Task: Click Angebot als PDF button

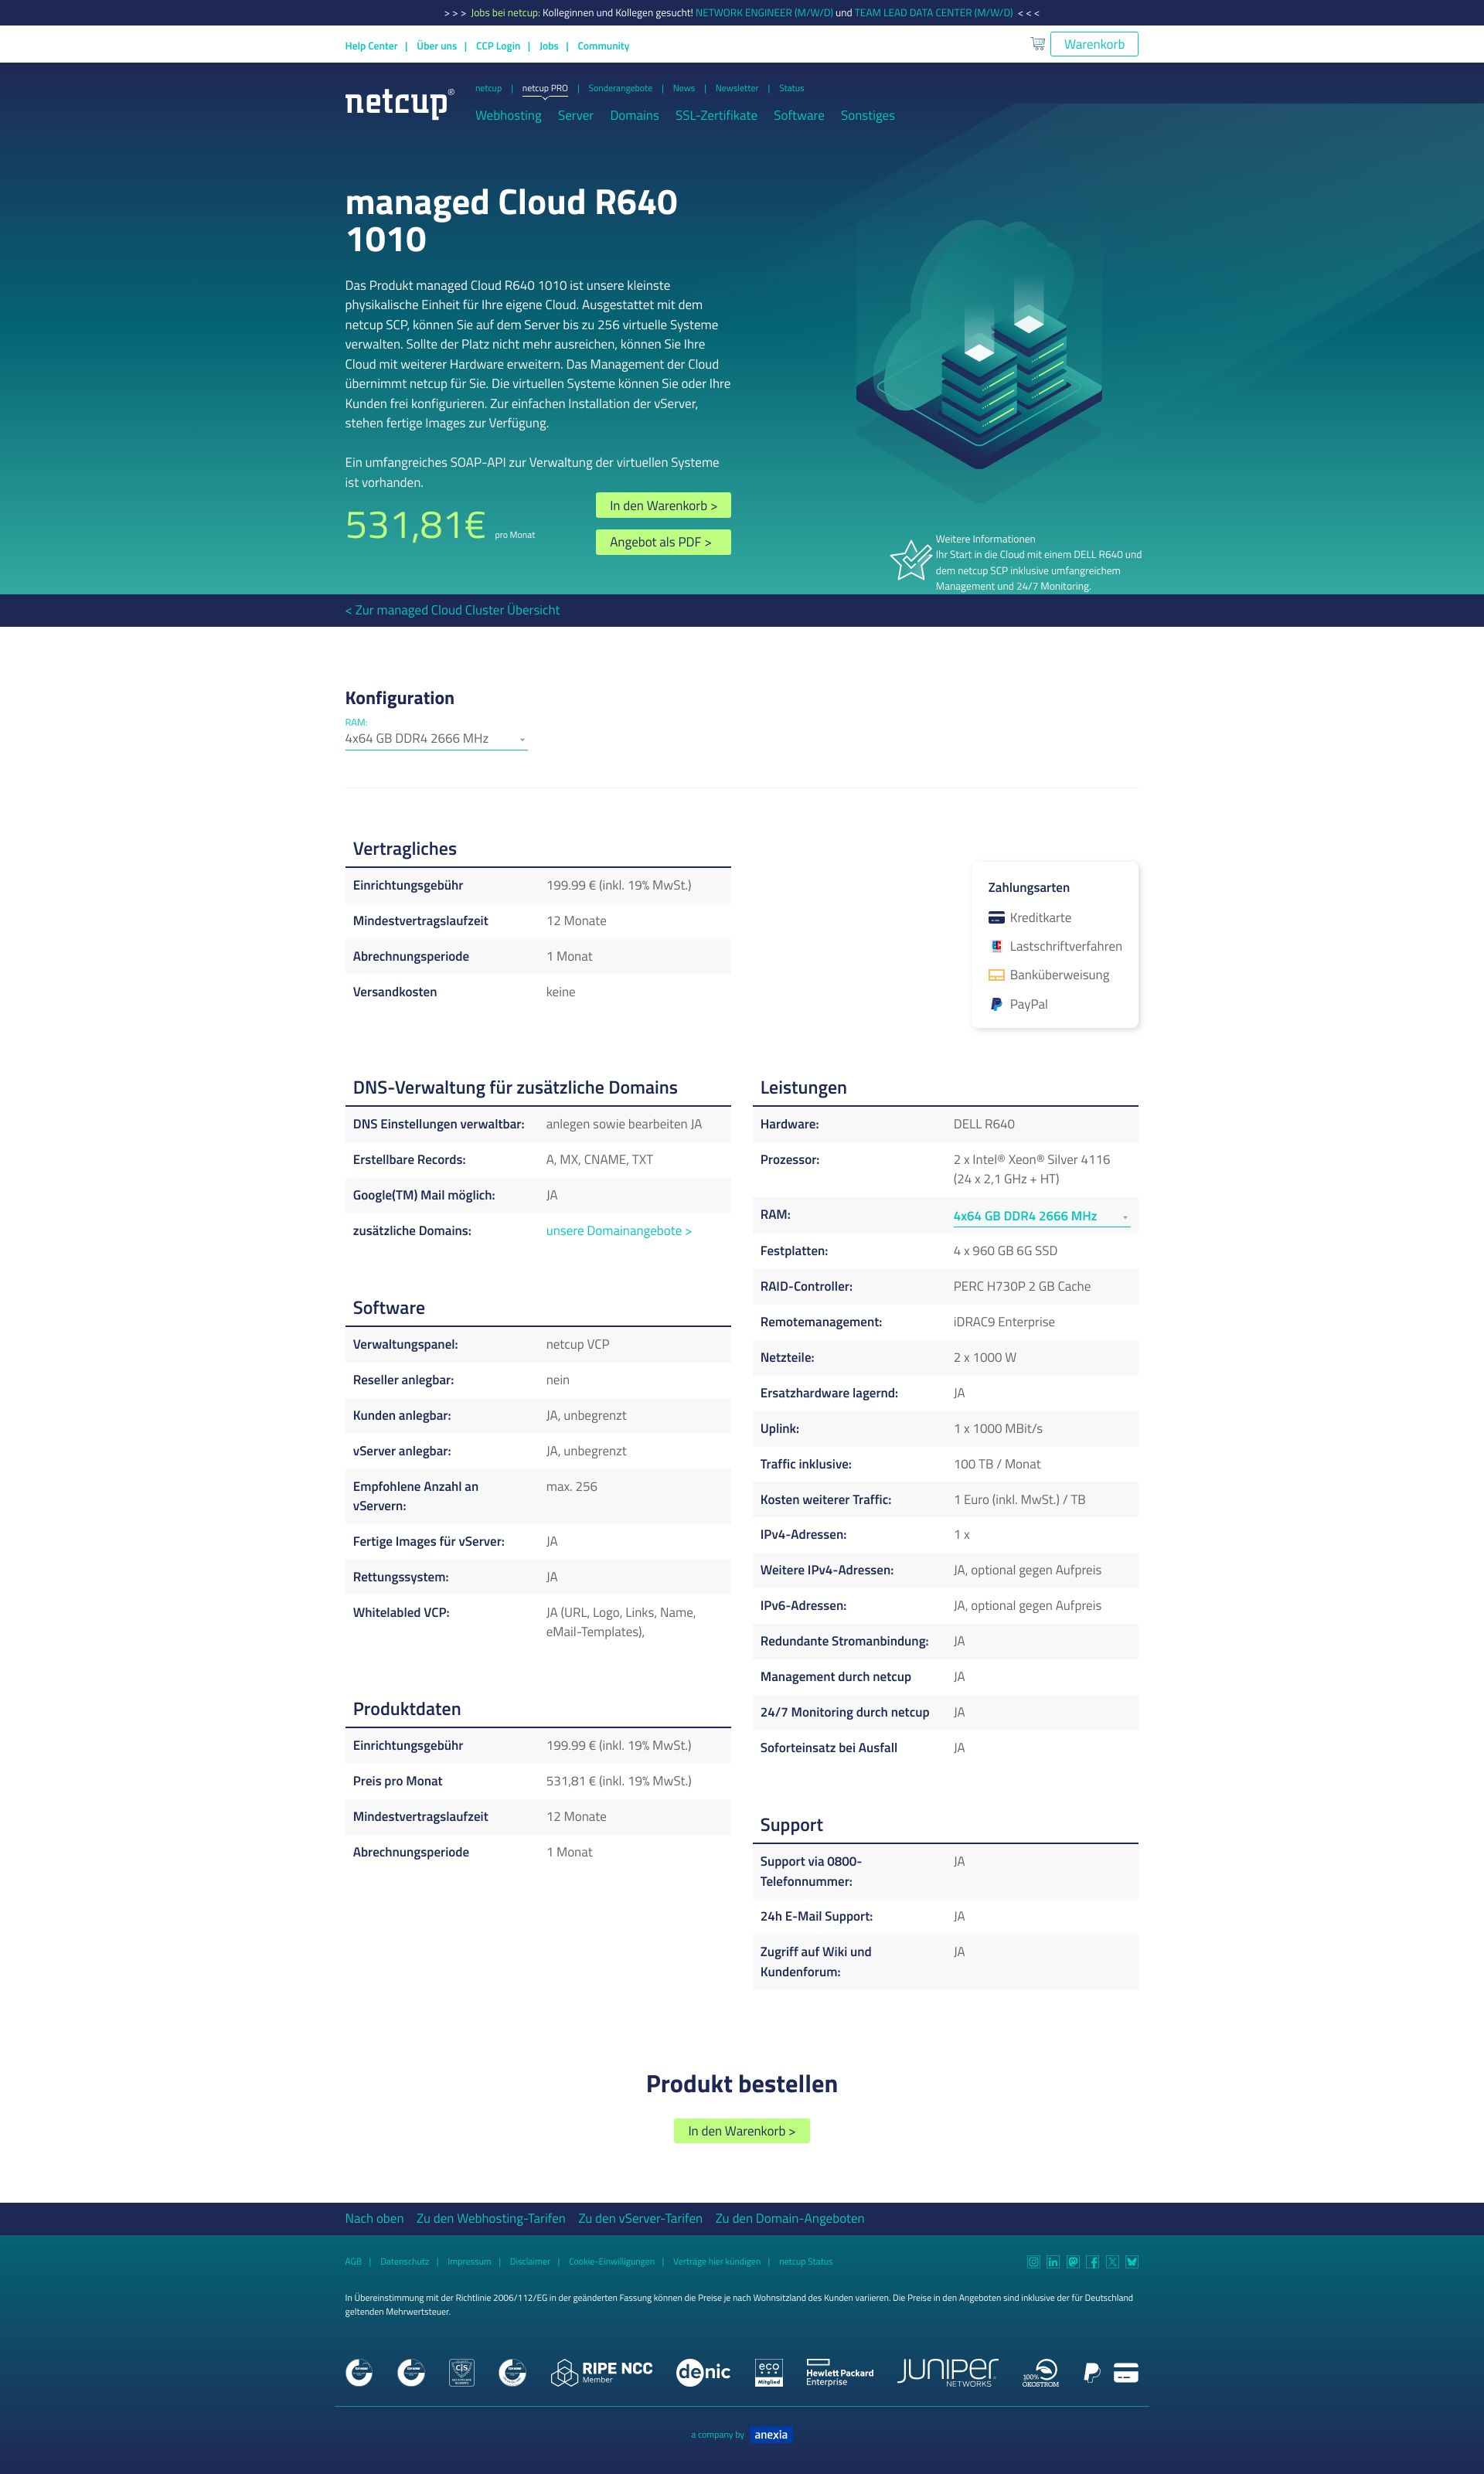Action: [663, 542]
